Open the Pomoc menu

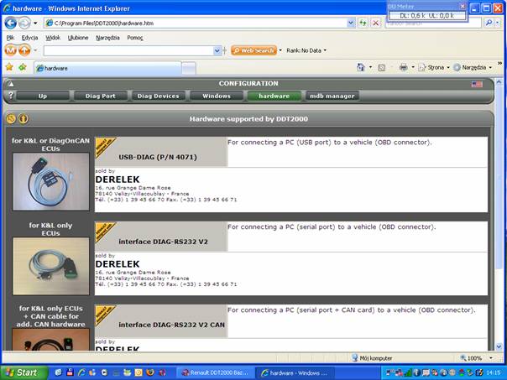[x=135, y=38]
